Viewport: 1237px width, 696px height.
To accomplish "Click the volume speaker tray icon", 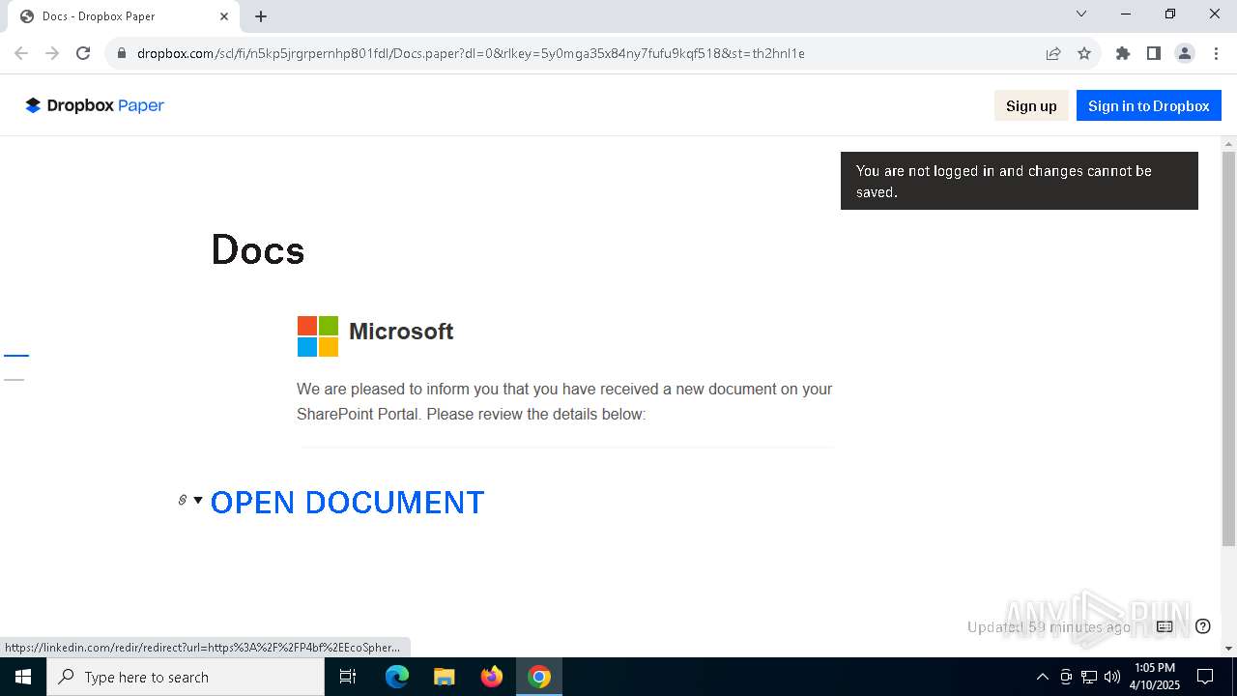I will coord(1112,677).
